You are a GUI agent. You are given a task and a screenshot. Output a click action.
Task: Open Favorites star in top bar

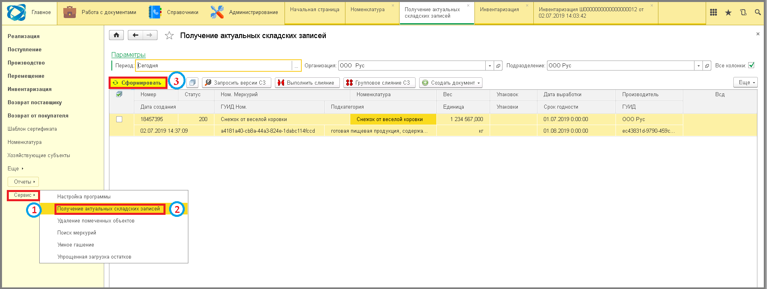pyautogui.click(x=728, y=12)
